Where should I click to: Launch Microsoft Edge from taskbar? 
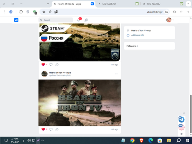click(x=151, y=141)
